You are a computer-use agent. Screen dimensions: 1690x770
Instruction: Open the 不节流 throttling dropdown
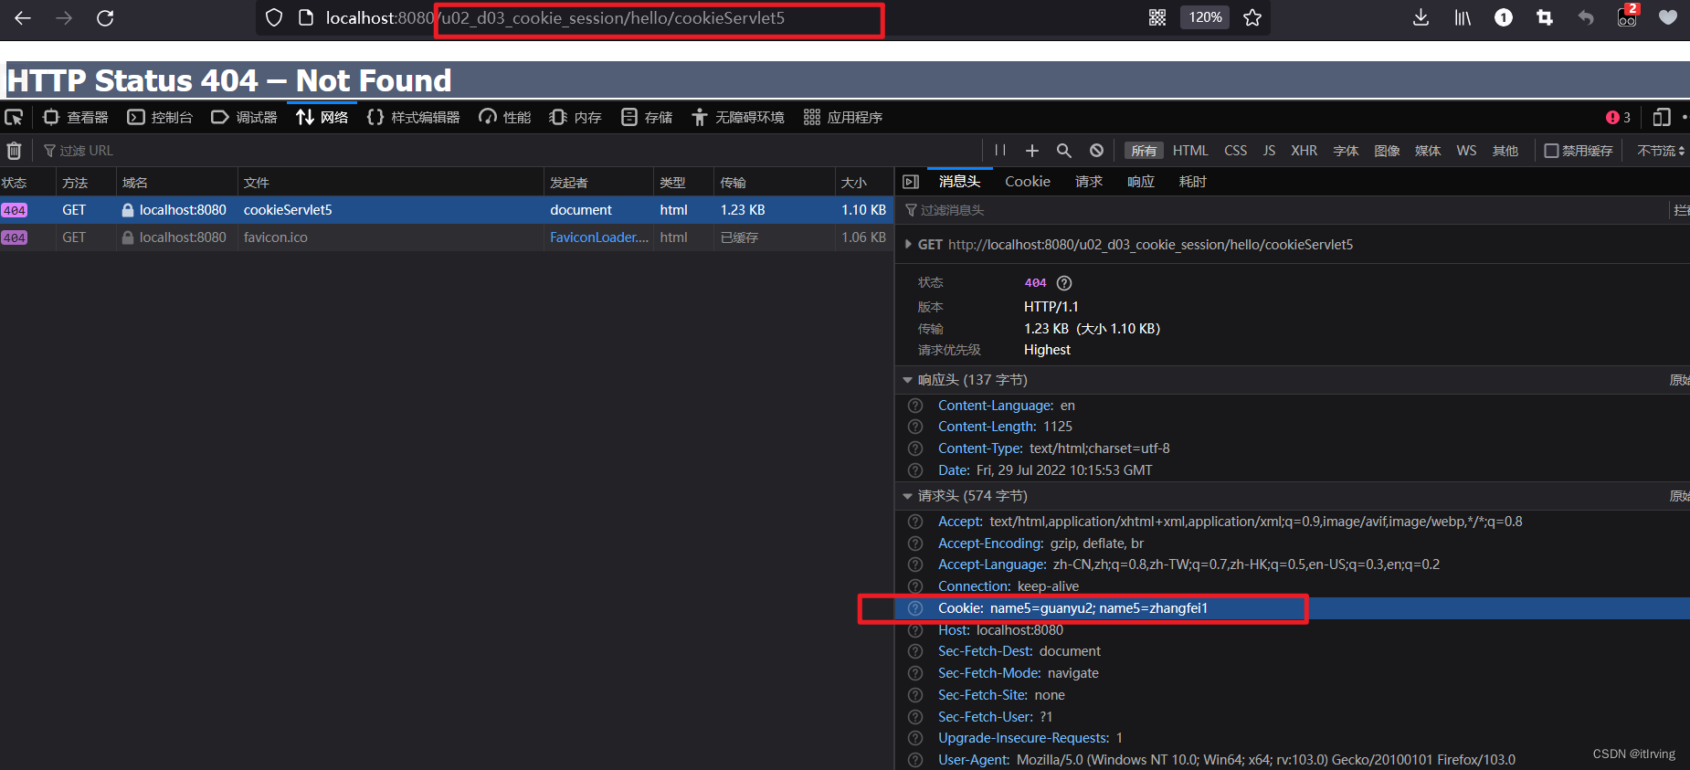point(1660,151)
